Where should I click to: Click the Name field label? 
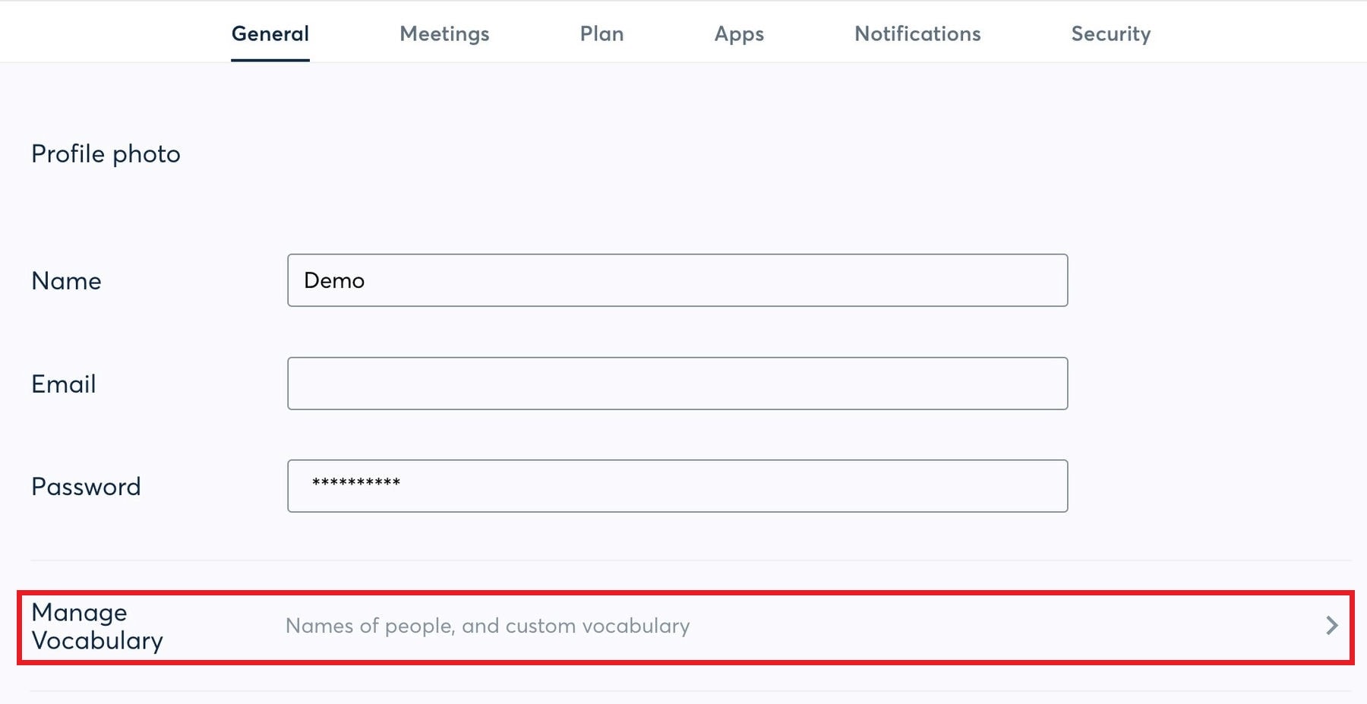point(66,280)
